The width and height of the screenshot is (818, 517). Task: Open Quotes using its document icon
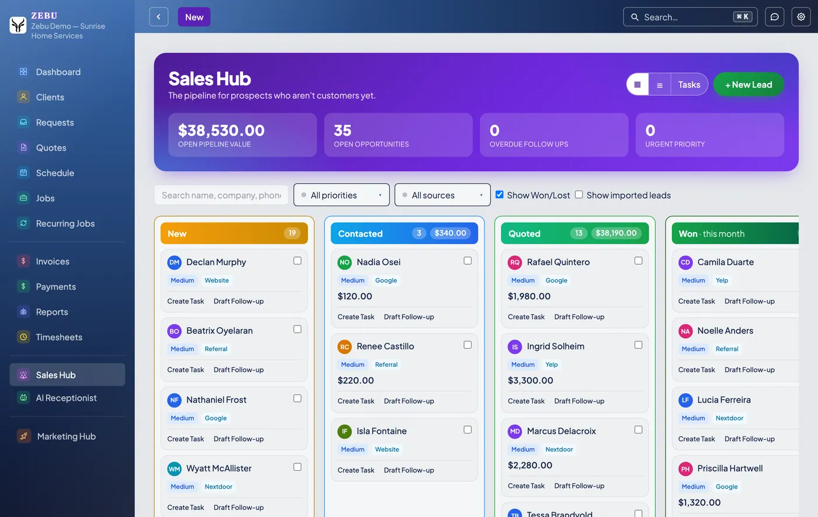pyautogui.click(x=23, y=147)
